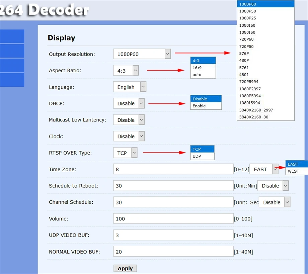Expand RTSP OVER Type dropdown

coord(125,153)
